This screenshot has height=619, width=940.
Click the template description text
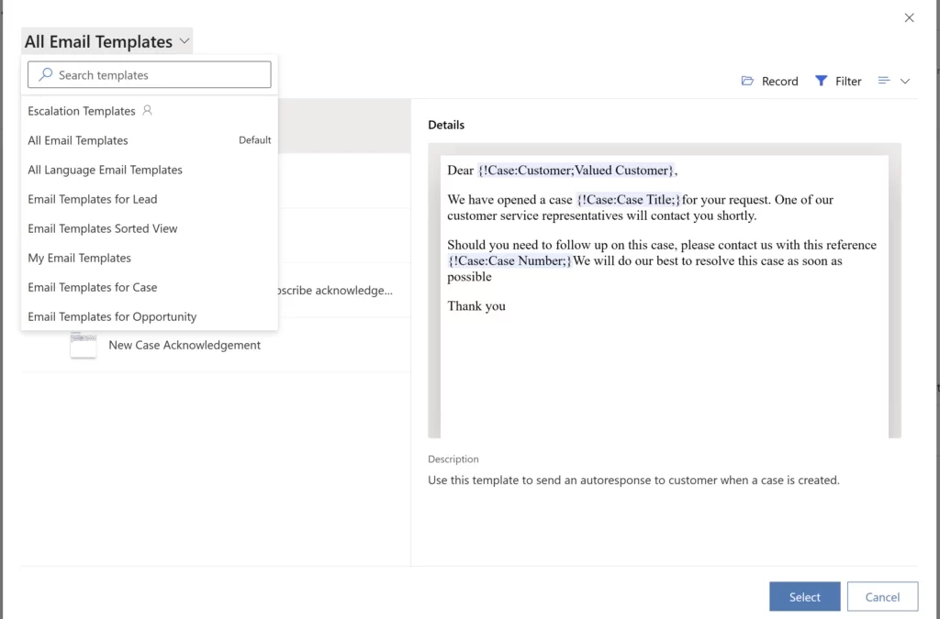(x=633, y=481)
